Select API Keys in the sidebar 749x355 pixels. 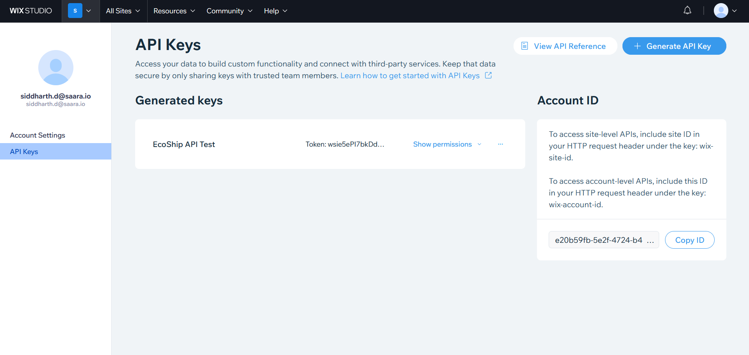click(x=24, y=152)
